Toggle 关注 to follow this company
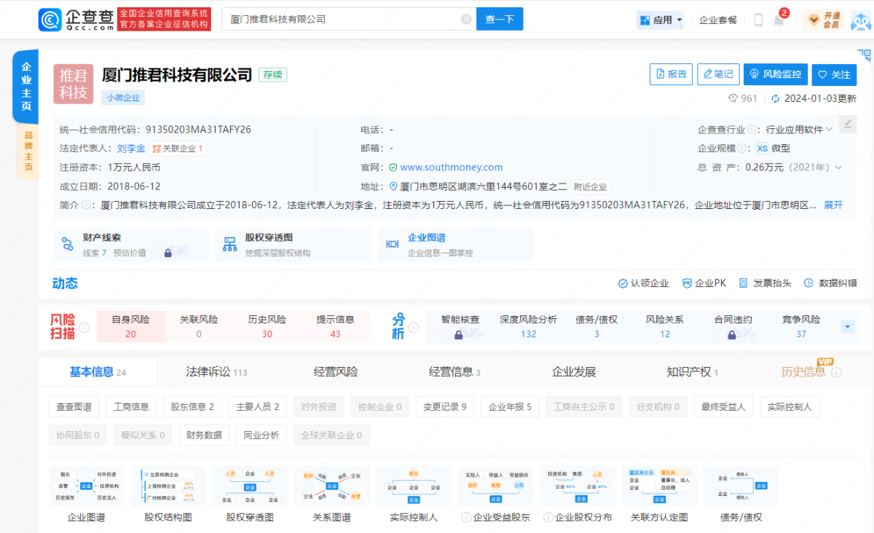The image size is (874, 533). (x=834, y=74)
